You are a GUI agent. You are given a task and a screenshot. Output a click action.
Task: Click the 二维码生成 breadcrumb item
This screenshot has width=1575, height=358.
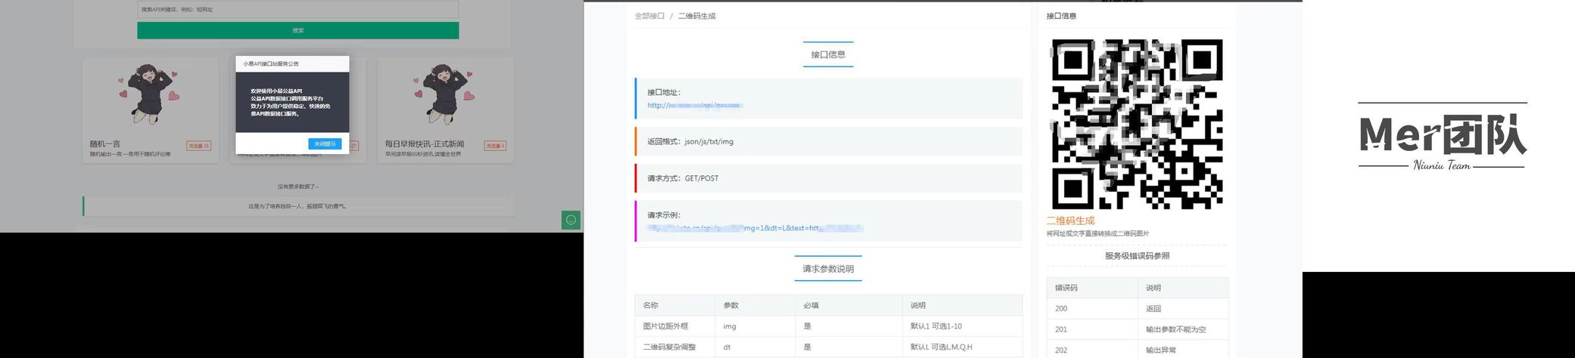(x=696, y=16)
